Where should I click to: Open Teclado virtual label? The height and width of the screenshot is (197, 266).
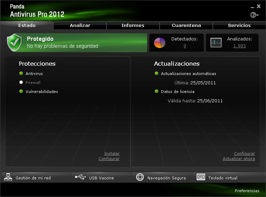[x=223, y=178]
